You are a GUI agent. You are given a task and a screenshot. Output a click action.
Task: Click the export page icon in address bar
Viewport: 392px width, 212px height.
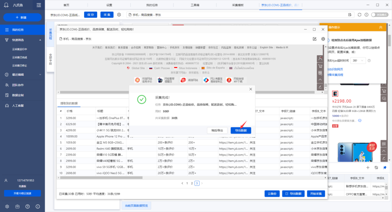pyautogui.click(x=350, y=15)
